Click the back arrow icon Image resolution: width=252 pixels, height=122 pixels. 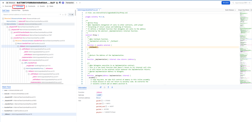coord(3,3)
